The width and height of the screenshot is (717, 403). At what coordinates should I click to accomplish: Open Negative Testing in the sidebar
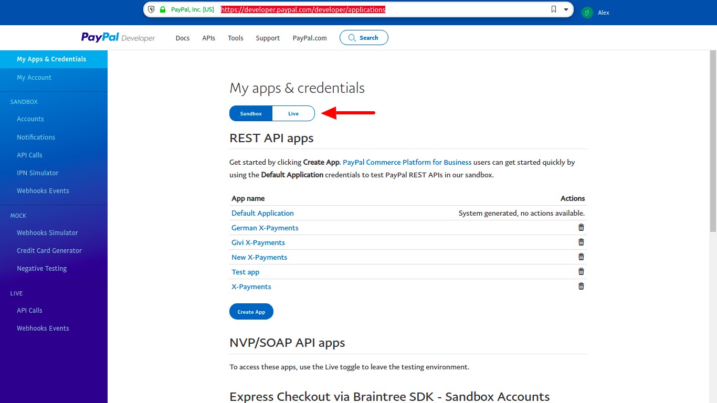[41, 268]
